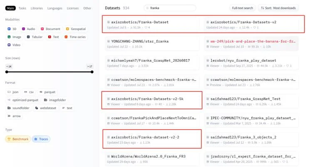312x167 pixels.
Task: Click the Full-text search button
Action: pyautogui.click(x=243, y=8)
